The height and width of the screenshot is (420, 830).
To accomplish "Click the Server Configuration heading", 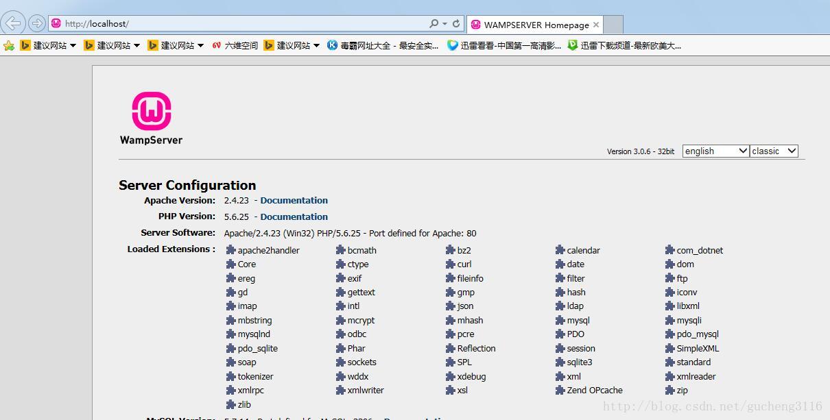I will tap(187, 185).
